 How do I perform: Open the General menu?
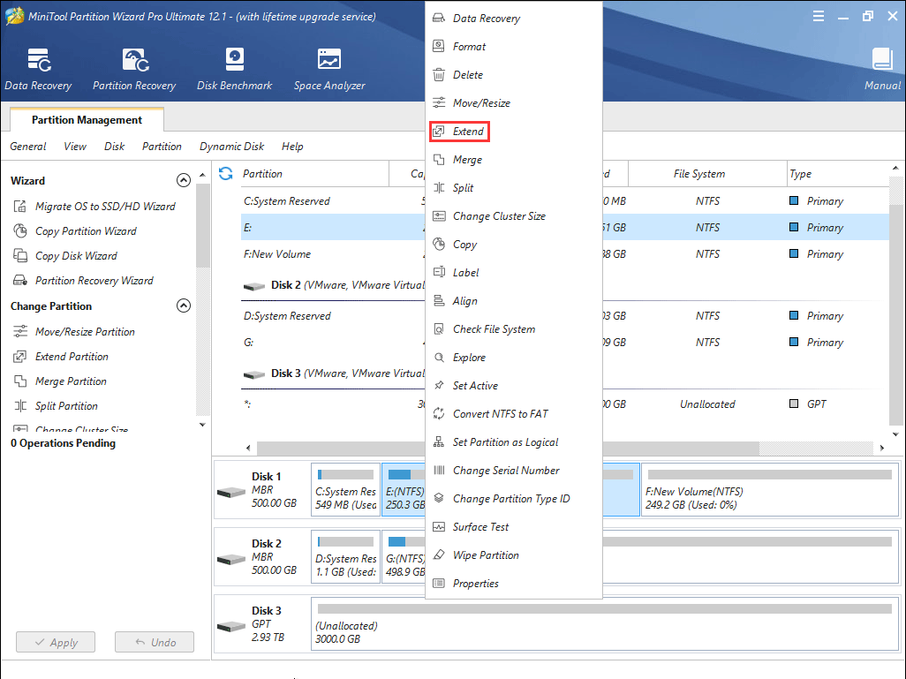tap(28, 147)
